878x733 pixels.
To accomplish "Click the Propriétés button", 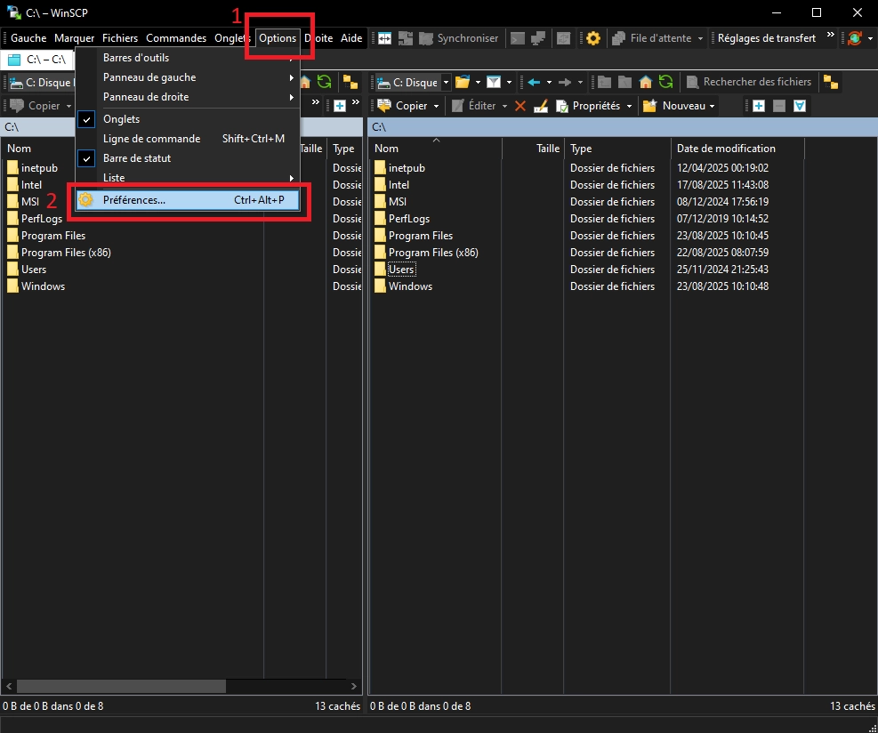I will pos(588,106).
